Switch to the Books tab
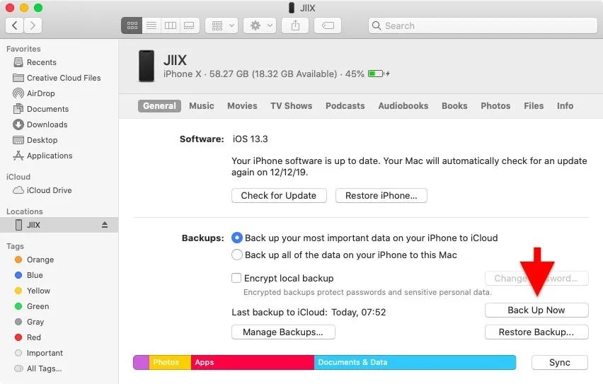This screenshot has width=603, height=384. (454, 105)
